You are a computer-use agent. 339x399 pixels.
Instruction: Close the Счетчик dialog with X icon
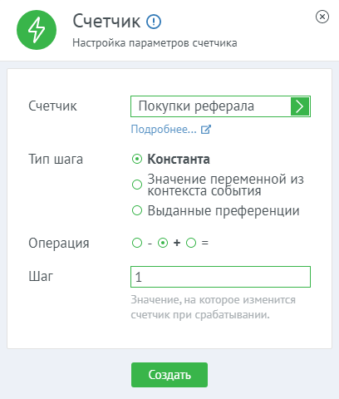pos(322,17)
